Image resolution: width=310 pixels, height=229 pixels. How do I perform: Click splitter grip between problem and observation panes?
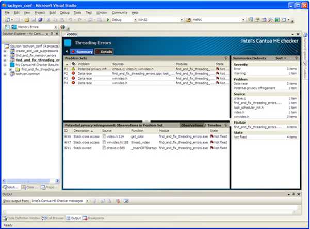click(146, 121)
